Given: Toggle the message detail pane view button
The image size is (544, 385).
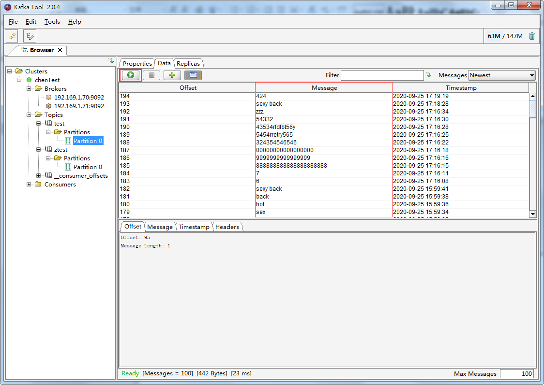Looking at the screenshot, I should click(193, 75).
